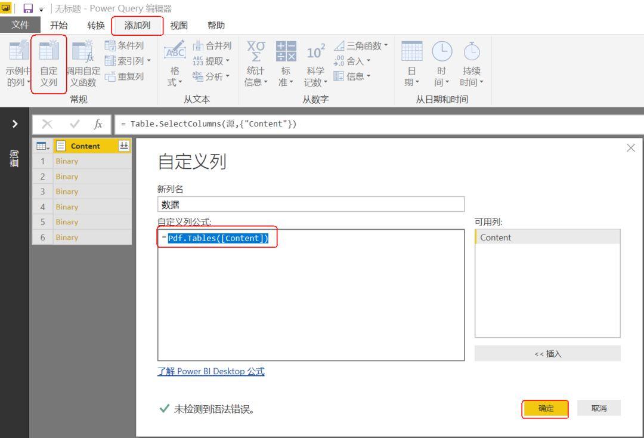Confirm formula with checkmark in formula bar
Viewport: 644px width, 438px height.
(x=75, y=124)
